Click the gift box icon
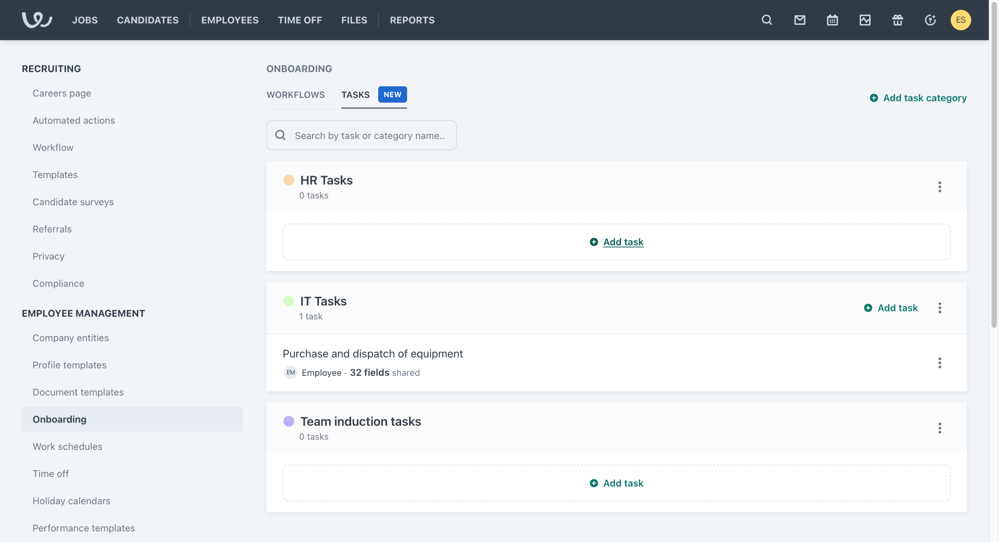The image size is (999, 542). 897,20
